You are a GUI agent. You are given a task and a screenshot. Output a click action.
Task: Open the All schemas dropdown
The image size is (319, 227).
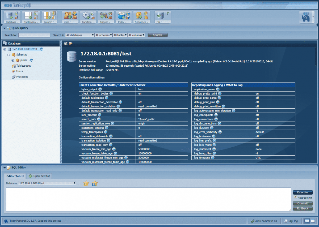point(104,35)
